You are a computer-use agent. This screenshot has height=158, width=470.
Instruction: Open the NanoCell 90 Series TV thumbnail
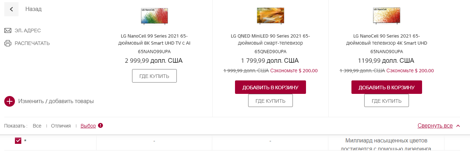(x=387, y=16)
